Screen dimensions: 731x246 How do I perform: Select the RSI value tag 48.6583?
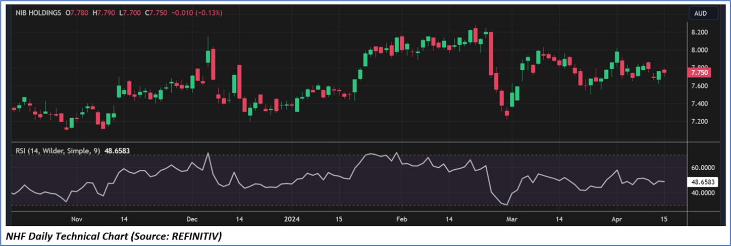point(703,181)
